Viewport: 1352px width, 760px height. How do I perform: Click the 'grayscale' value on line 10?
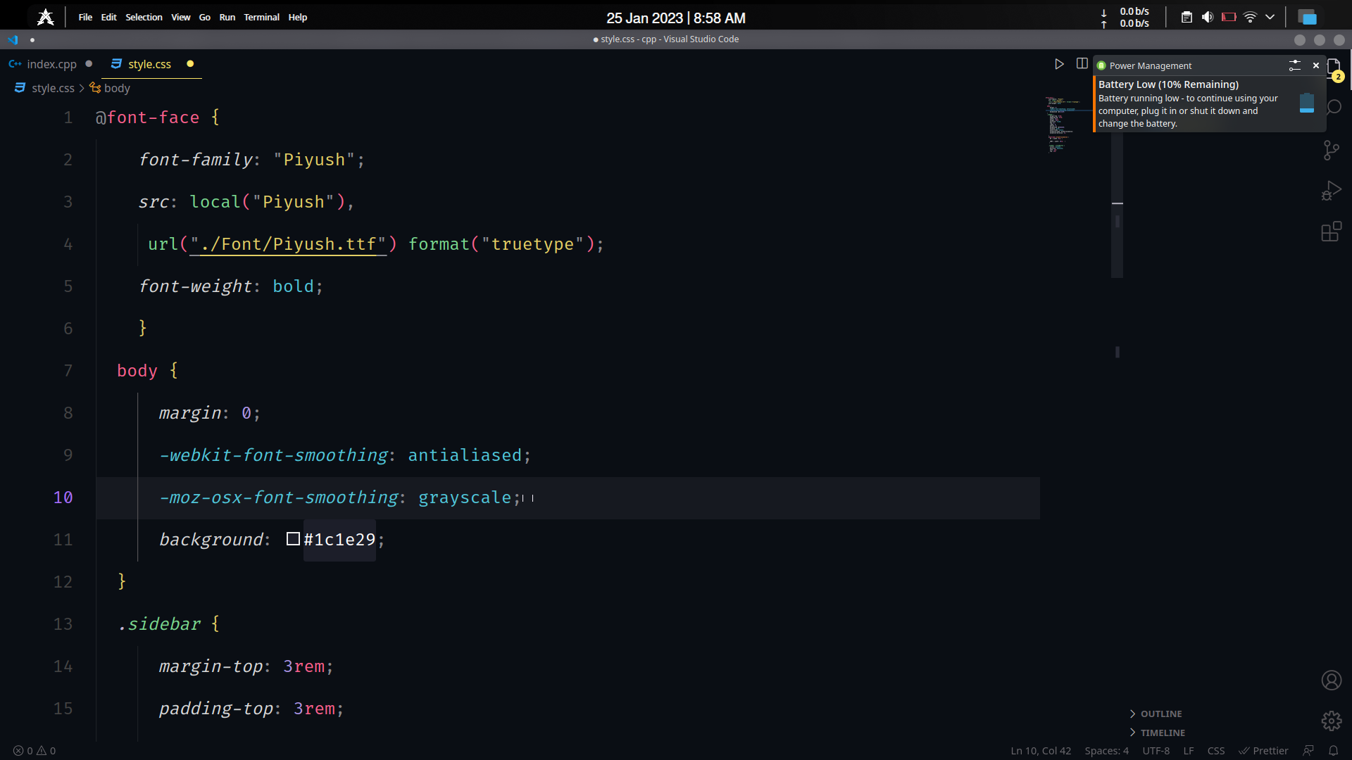pos(465,498)
